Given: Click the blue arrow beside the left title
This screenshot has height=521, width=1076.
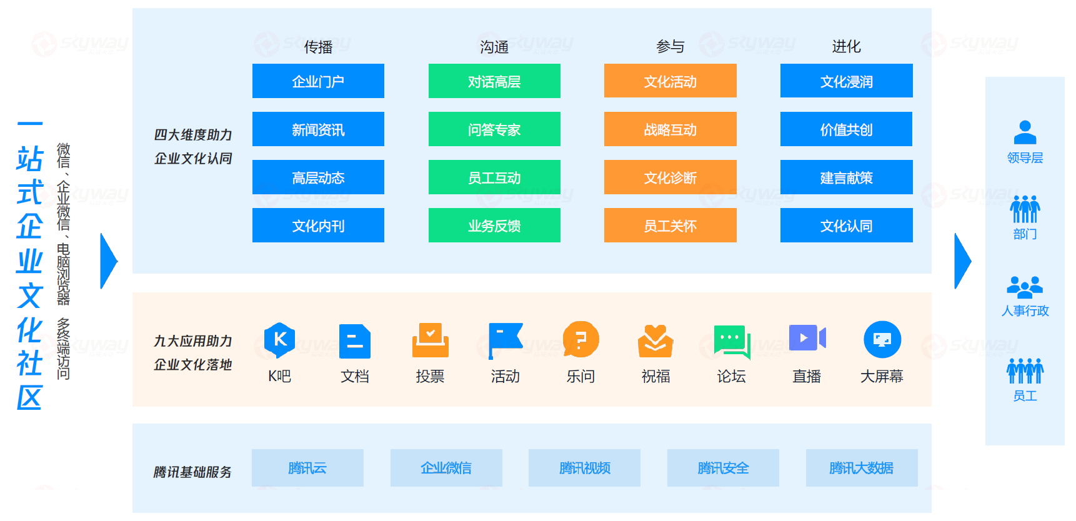Looking at the screenshot, I should (109, 261).
